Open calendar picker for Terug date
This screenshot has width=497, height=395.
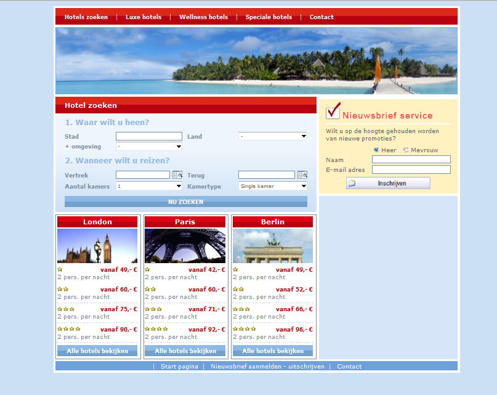point(302,175)
